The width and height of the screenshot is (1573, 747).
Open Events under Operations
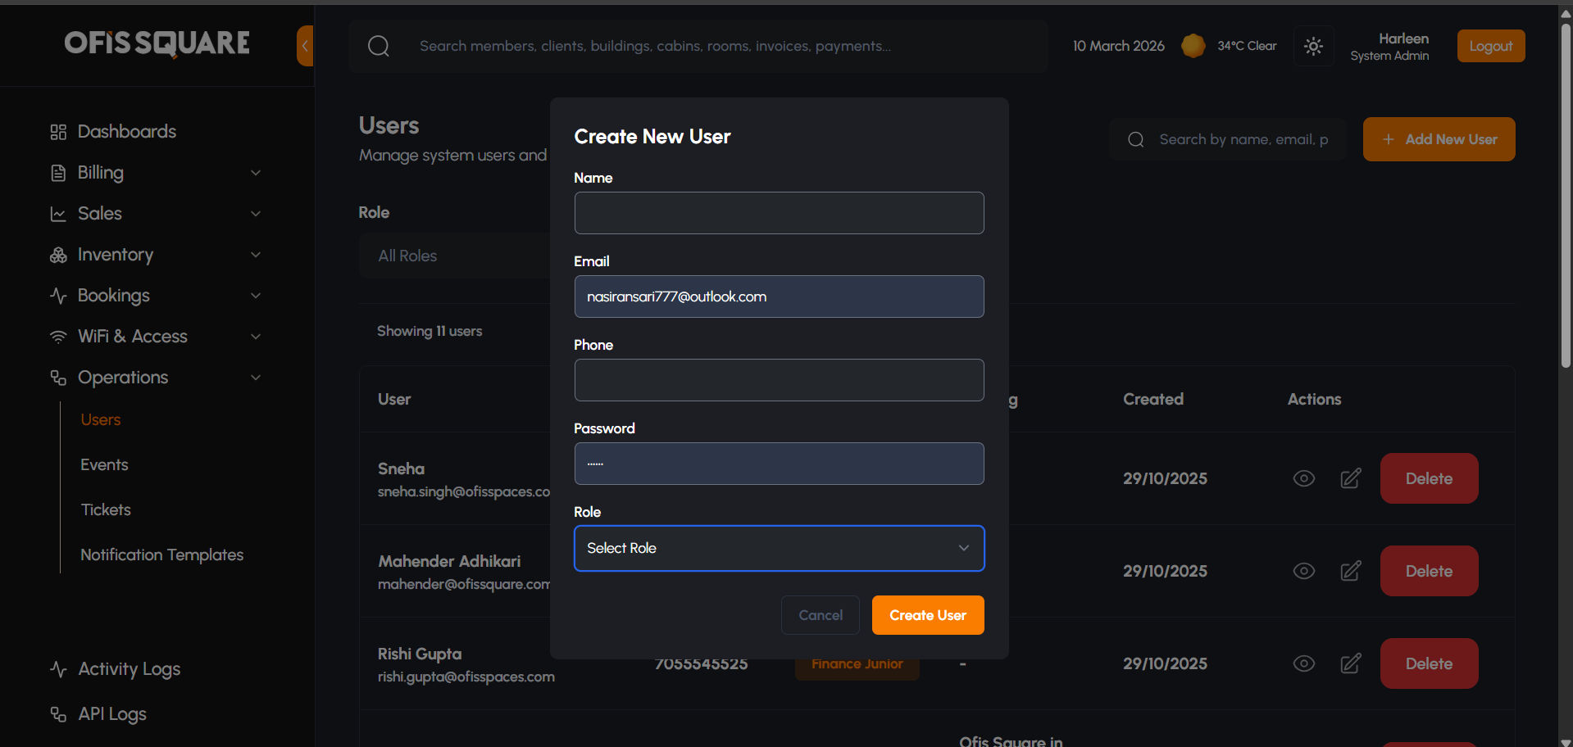tap(104, 464)
